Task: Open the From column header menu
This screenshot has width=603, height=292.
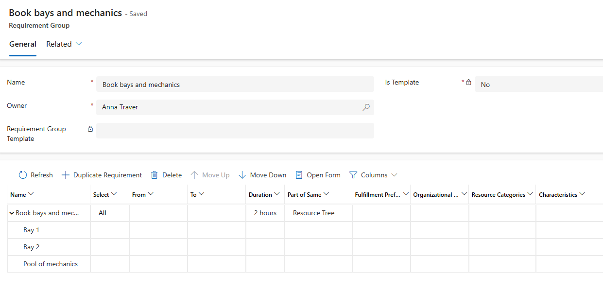Action: (151, 194)
